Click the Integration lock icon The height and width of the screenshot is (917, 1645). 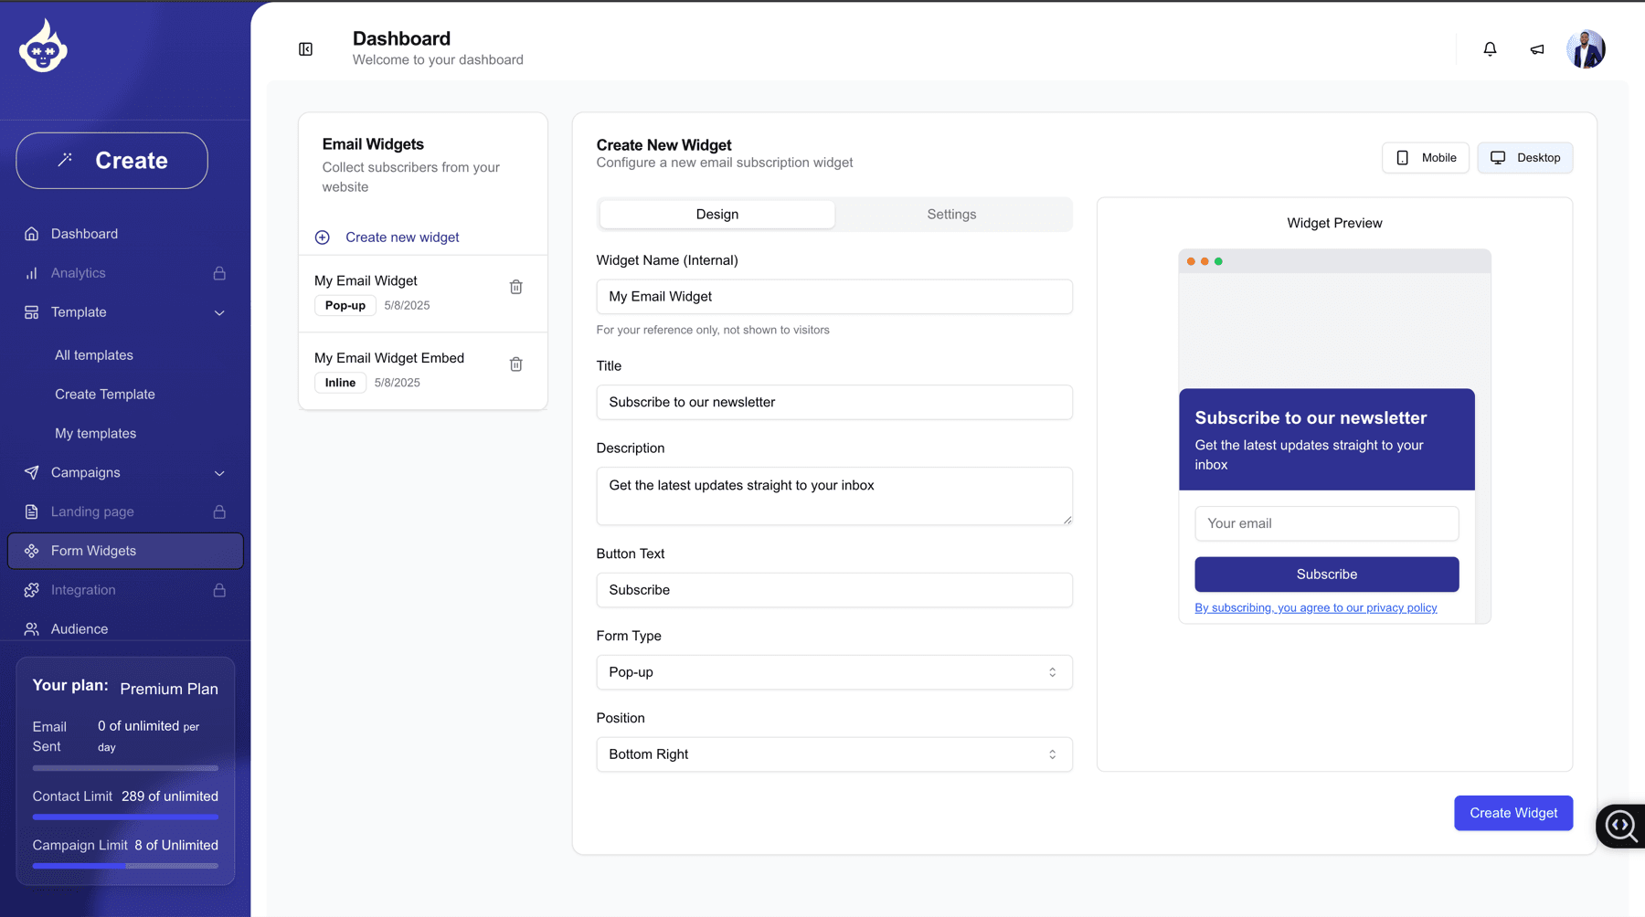[219, 590]
